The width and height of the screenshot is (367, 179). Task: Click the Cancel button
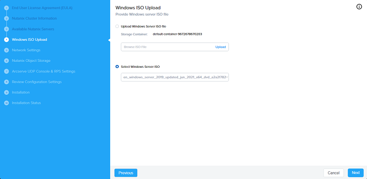(x=334, y=173)
